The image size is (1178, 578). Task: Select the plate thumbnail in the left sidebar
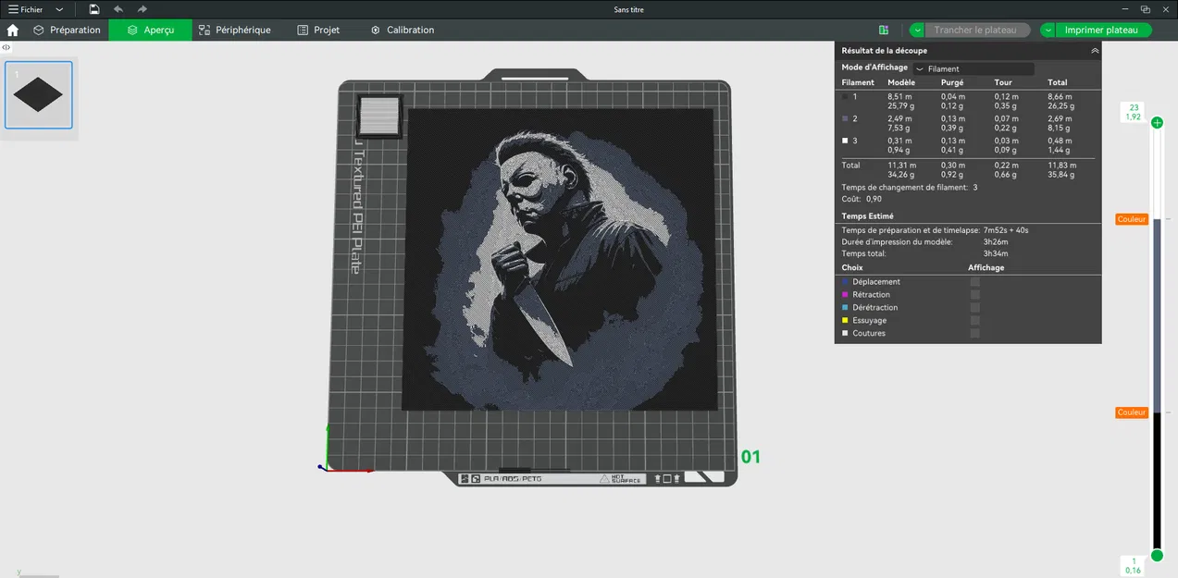[38, 94]
